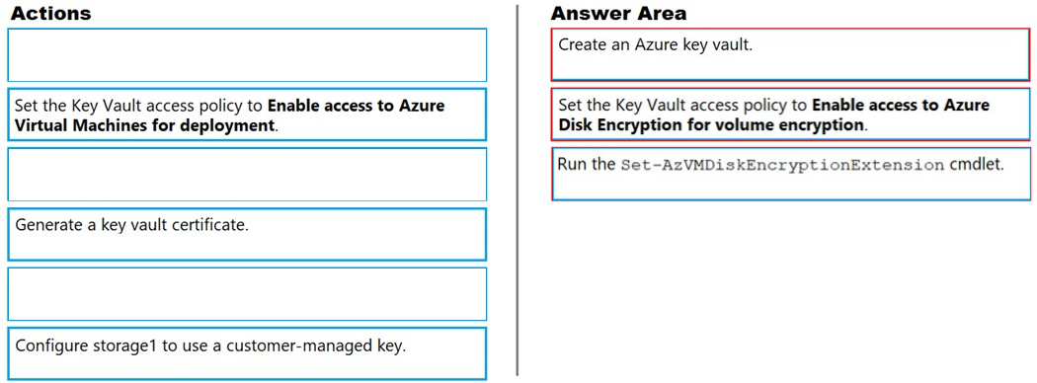Click the 'Actions' heading

51,13
